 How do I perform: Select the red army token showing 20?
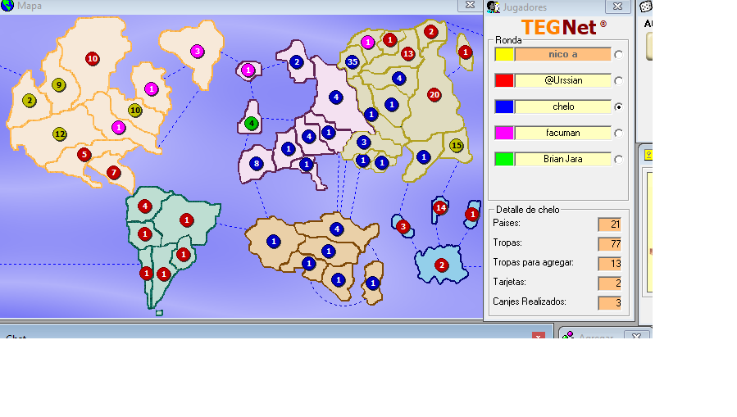(434, 95)
